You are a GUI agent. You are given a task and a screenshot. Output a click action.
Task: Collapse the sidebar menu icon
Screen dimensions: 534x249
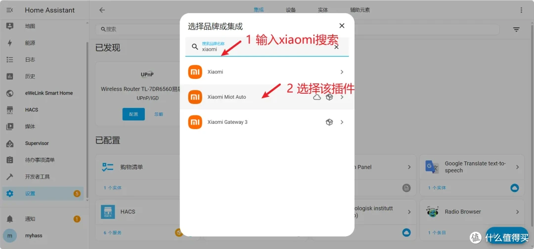[10, 10]
